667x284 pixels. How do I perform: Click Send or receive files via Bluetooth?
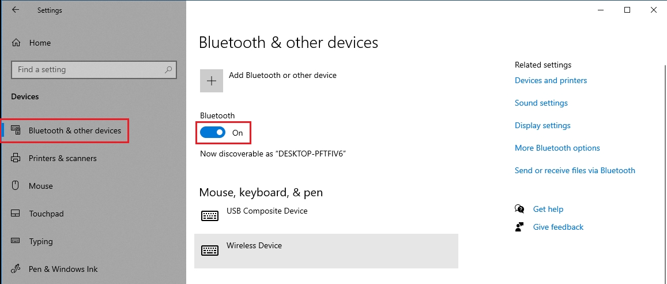(575, 171)
